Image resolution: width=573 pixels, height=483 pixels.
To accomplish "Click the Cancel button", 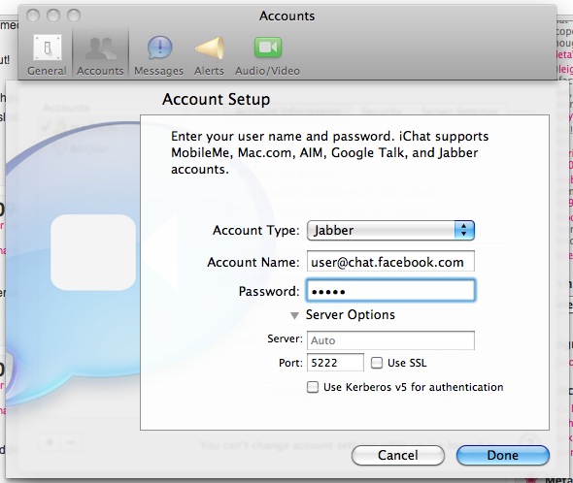I will coord(398,455).
